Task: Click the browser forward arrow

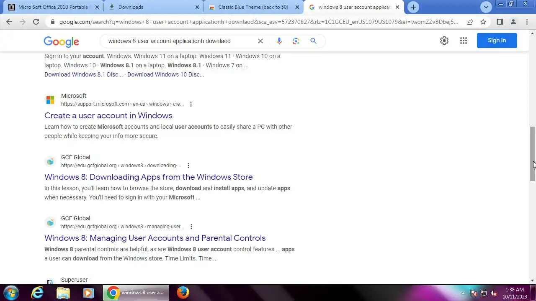Action: pyautogui.click(x=23, y=22)
